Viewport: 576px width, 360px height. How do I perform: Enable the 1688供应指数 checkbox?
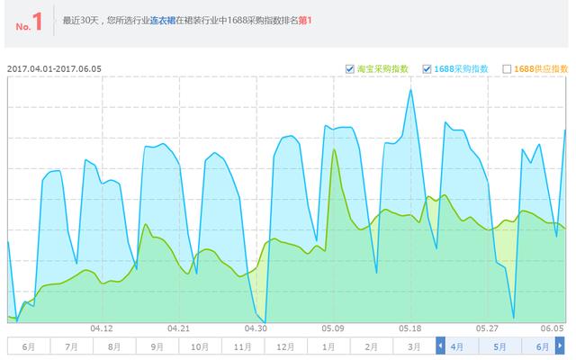click(x=507, y=68)
